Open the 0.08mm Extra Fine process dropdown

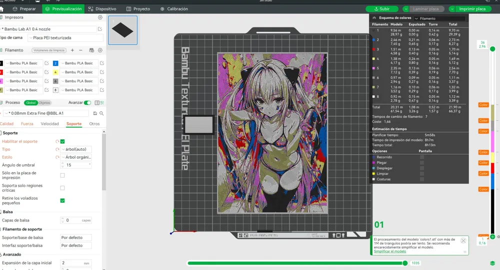click(46, 113)
